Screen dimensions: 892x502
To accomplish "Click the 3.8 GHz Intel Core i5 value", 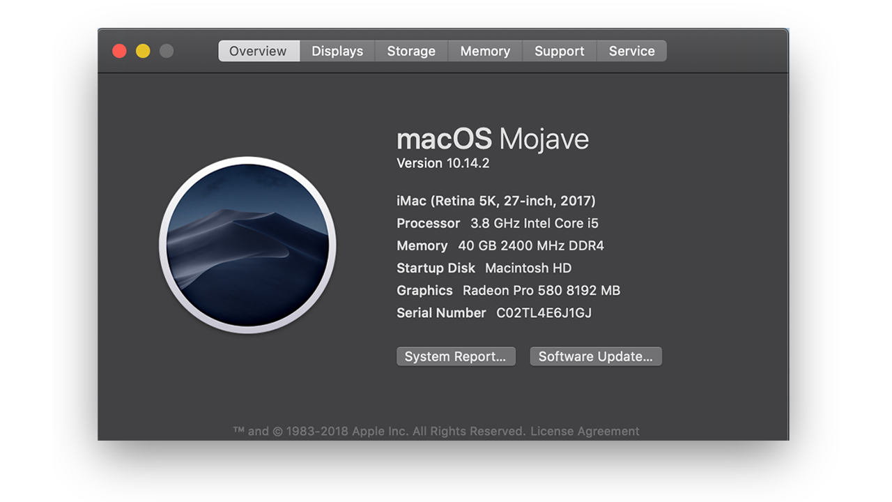I will click(535, 223).
